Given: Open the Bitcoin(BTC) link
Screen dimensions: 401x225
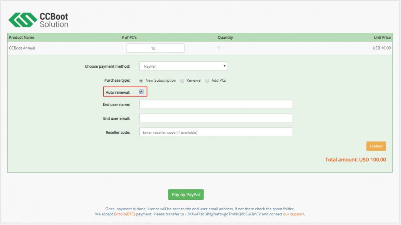Looking at the screenshot, I should [x=124, y=214].
